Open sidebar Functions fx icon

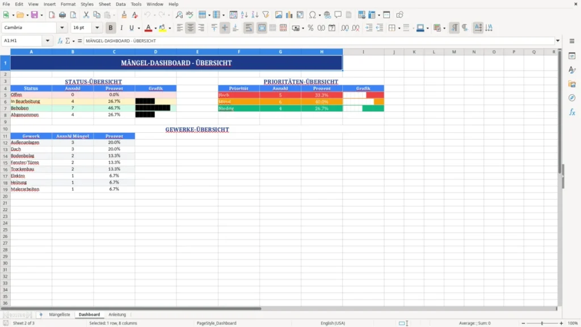pos(572,112)
